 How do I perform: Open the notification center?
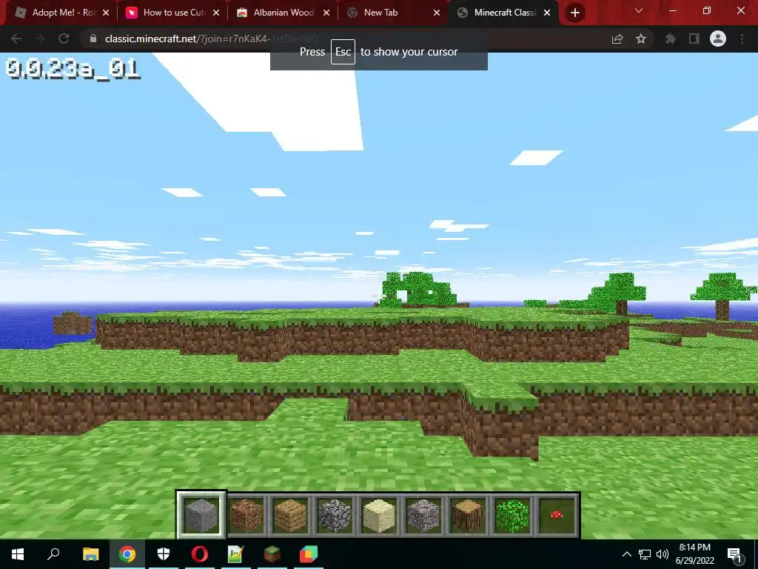[x=734, y=554]
